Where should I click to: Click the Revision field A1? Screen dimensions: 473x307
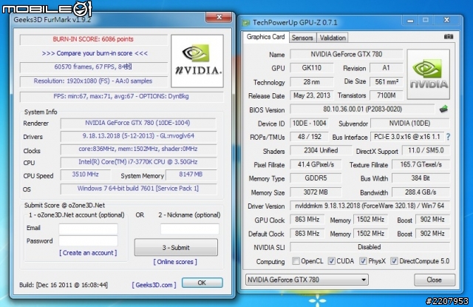[386, 68]
